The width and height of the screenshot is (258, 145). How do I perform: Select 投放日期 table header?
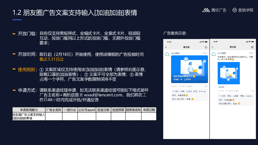pyautogui.click(x=104, y=110)
